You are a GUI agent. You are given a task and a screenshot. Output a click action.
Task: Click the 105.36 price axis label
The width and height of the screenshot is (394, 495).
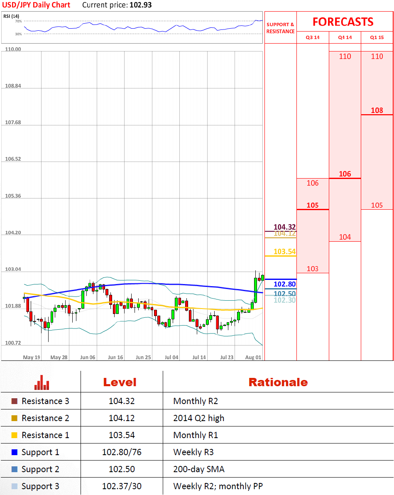coord(13,196)
